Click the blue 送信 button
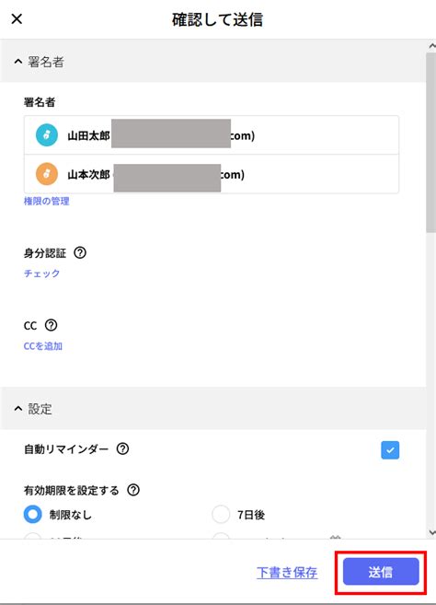This screenshot has width=436, height=605. pos(381,572)
